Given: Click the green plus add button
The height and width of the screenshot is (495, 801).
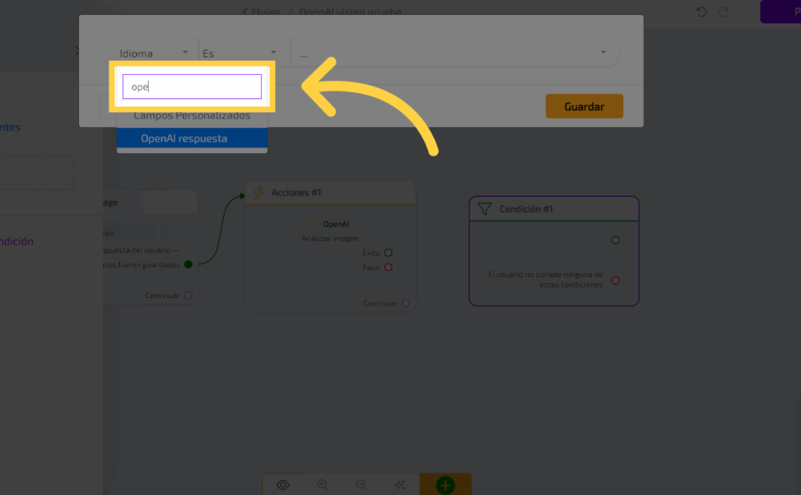Looking at the screenshot, I should [445, 485].
